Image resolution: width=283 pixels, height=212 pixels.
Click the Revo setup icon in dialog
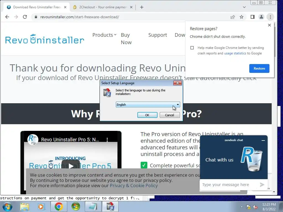click(x=107, y=93)
